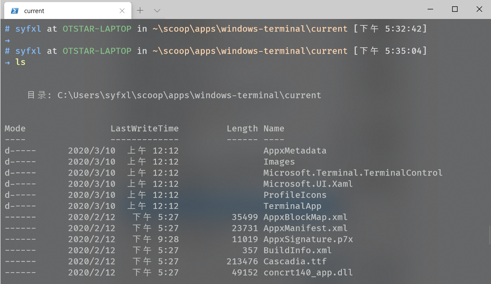Image resolution: width=491 pixels, height=284 pixels.
Task: Click username syfxl in second prompt
Action: click(x=28, y=51)
